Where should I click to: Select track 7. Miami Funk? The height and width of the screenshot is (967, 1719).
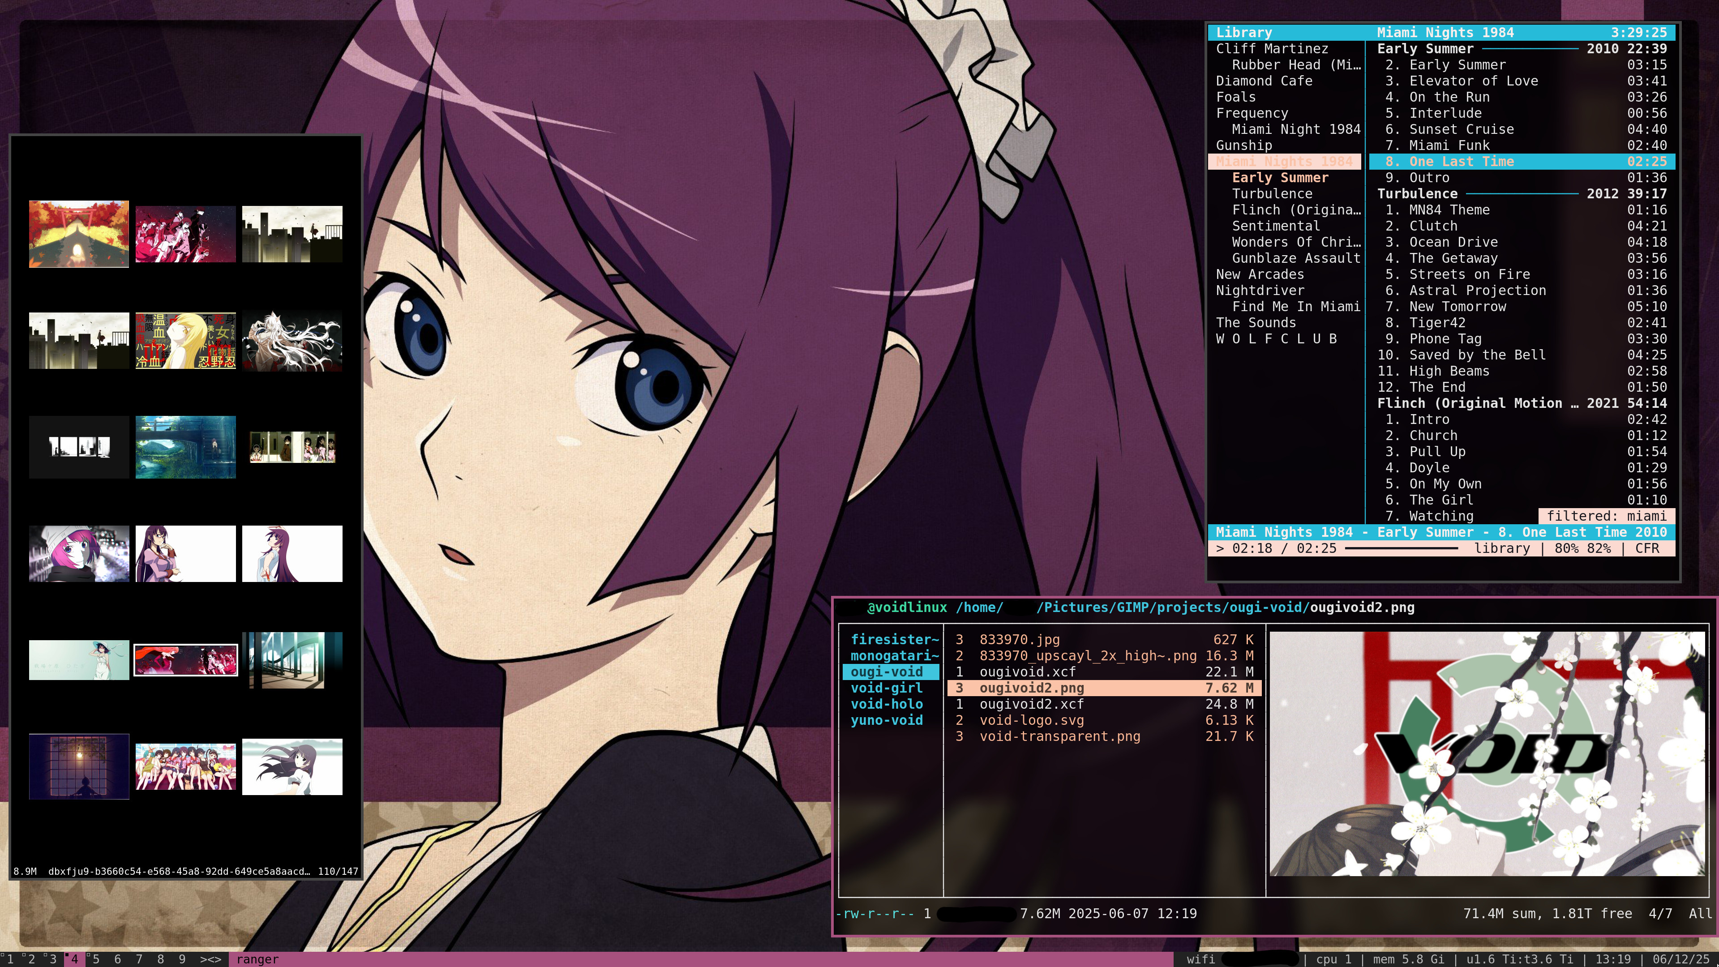click(x=1522, y=145)
